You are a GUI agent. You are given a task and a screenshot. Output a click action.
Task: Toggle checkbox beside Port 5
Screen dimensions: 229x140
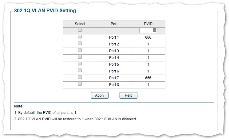point(80,64)
